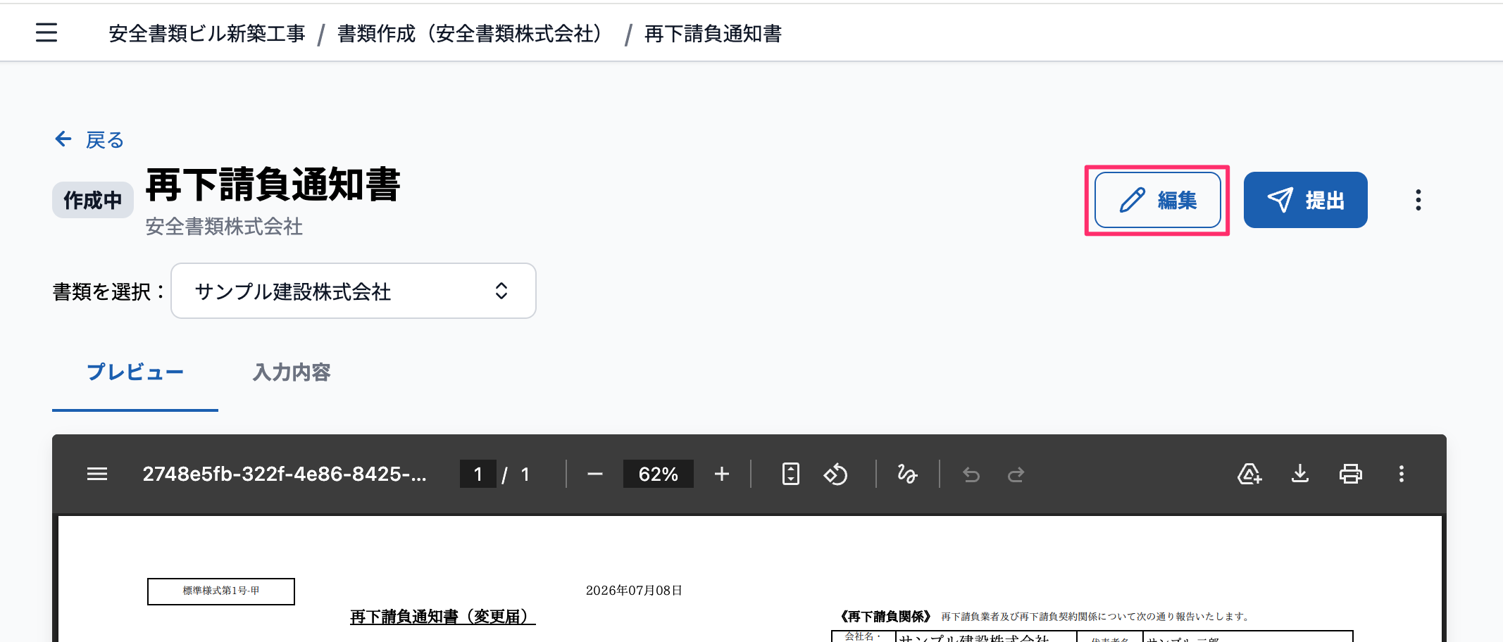Click the PDF page number field
This screenshot has width=1503, height=642.
pyautogui.click(x=478, y=474)
